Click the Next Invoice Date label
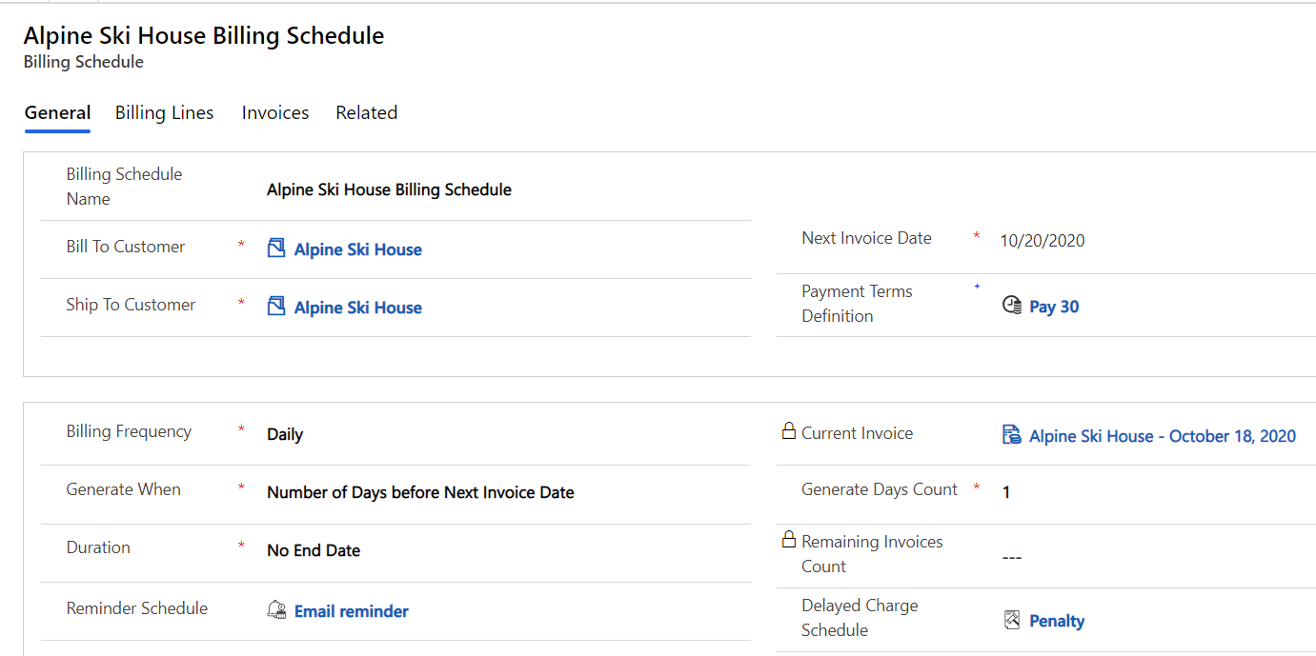This screenshot has width=1316, height=656. 866,238
